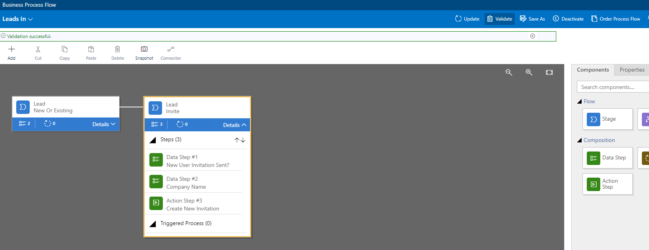Click the Delete trash icon

118,49
